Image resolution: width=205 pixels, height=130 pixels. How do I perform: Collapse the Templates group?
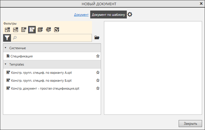(6, 64)
